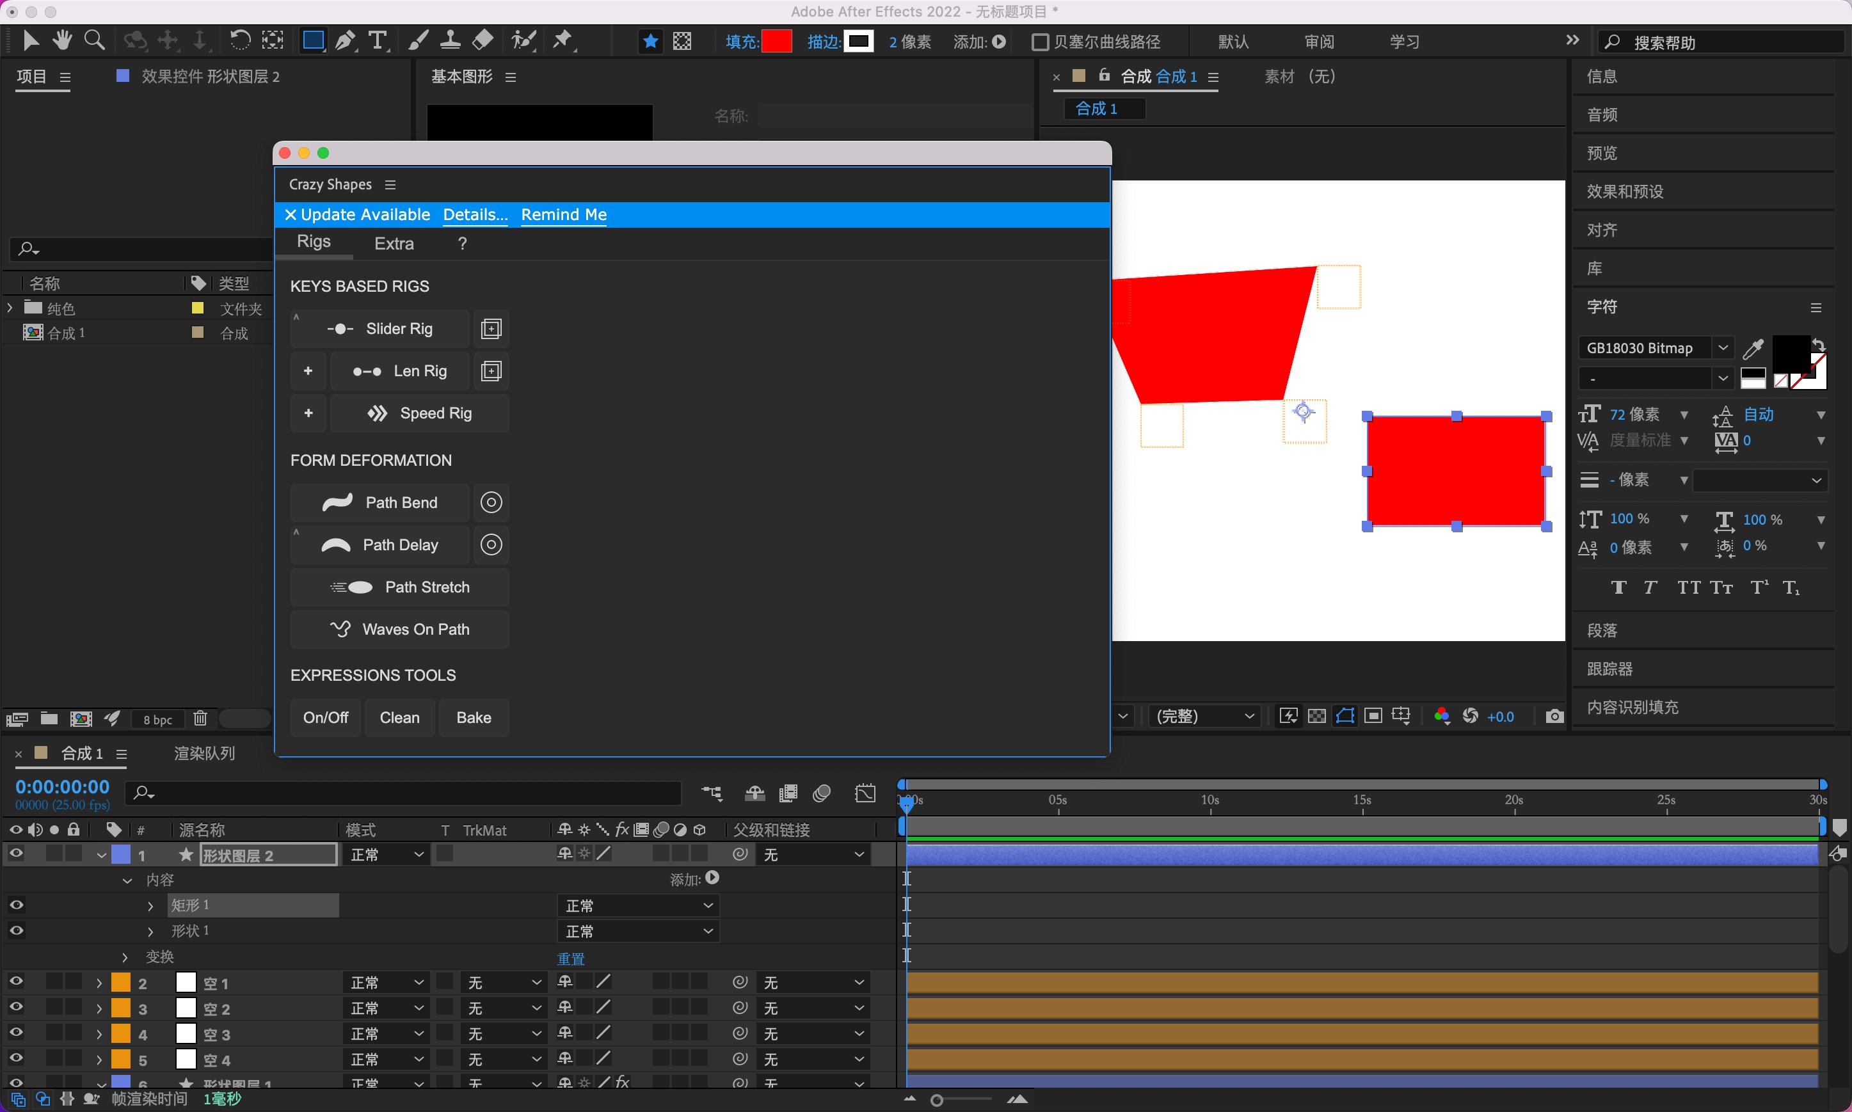Image resolution: width=1852 pixels, height=1112 pixels.
Task: Click the Puppet Pin tool
Action: (562, 40)
